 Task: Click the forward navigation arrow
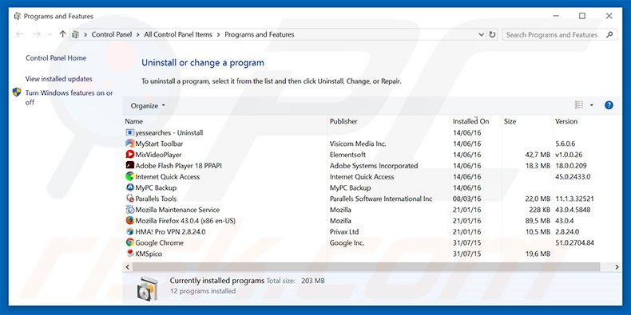37,34
